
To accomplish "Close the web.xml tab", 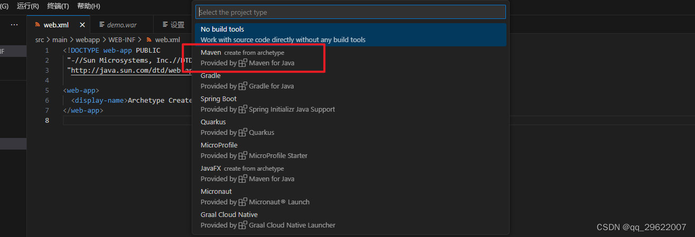I will [82, 25].
